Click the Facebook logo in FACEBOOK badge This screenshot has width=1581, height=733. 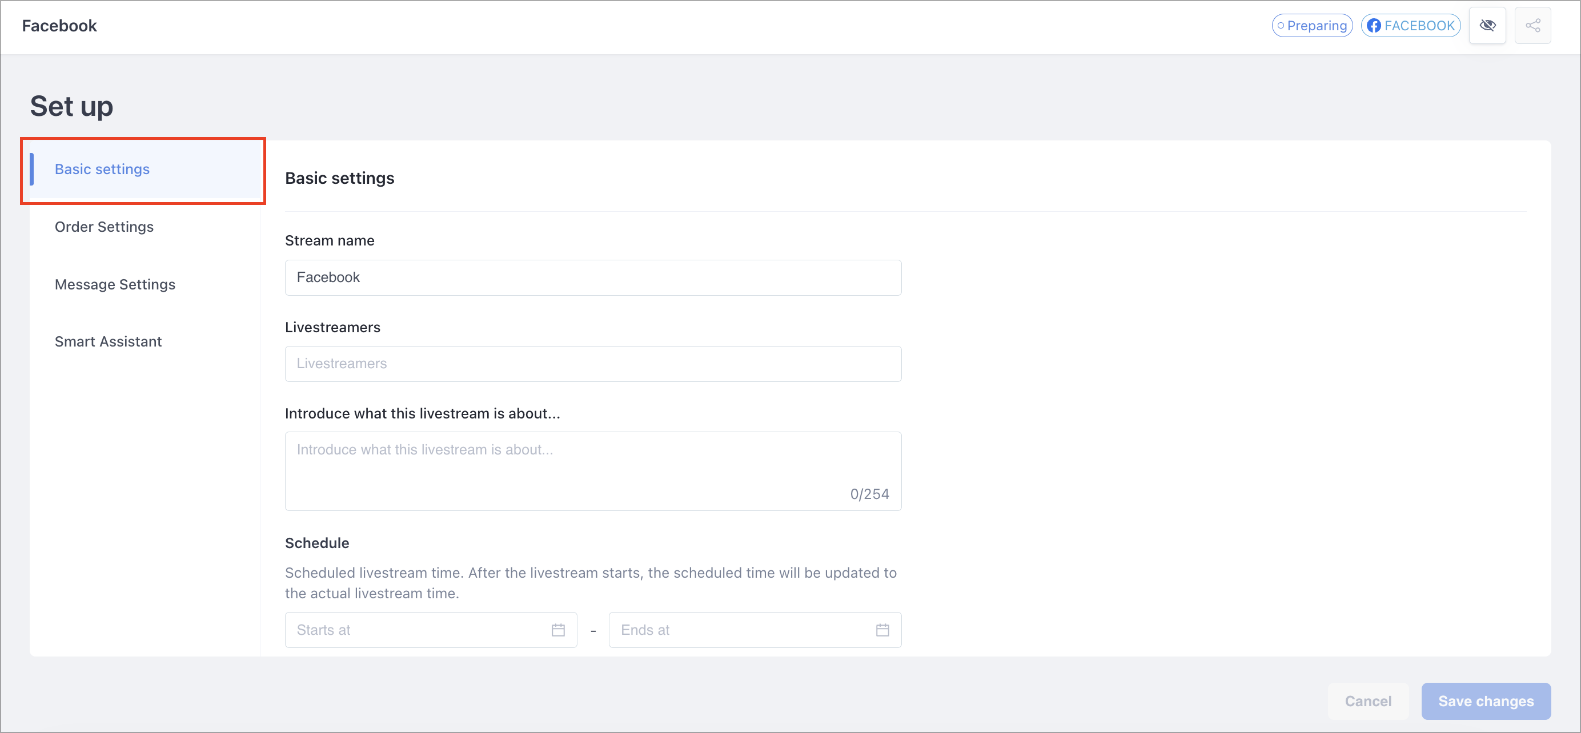(x=1374, y=26)
